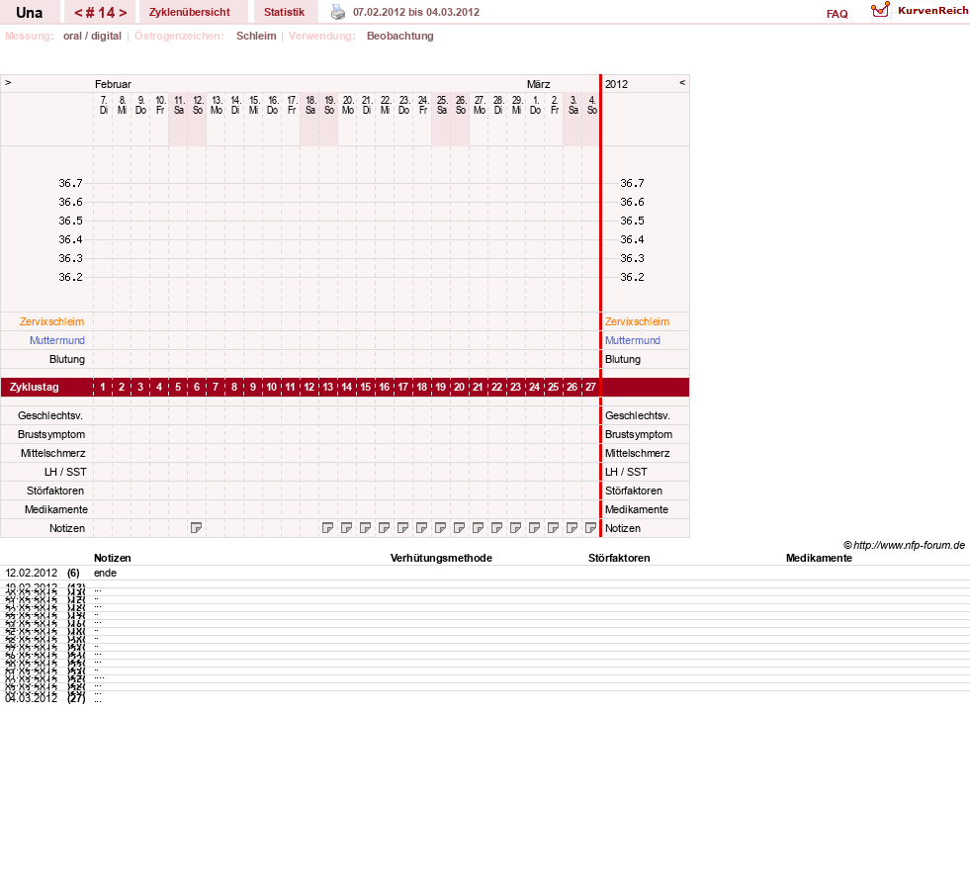Click the left Geschlechtsv. row label

pos(50,416)
